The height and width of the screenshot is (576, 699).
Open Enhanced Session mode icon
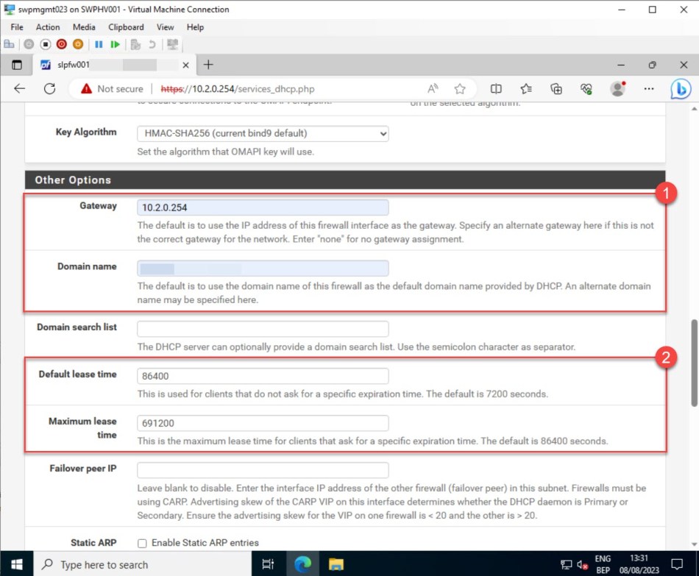(173, 44)
